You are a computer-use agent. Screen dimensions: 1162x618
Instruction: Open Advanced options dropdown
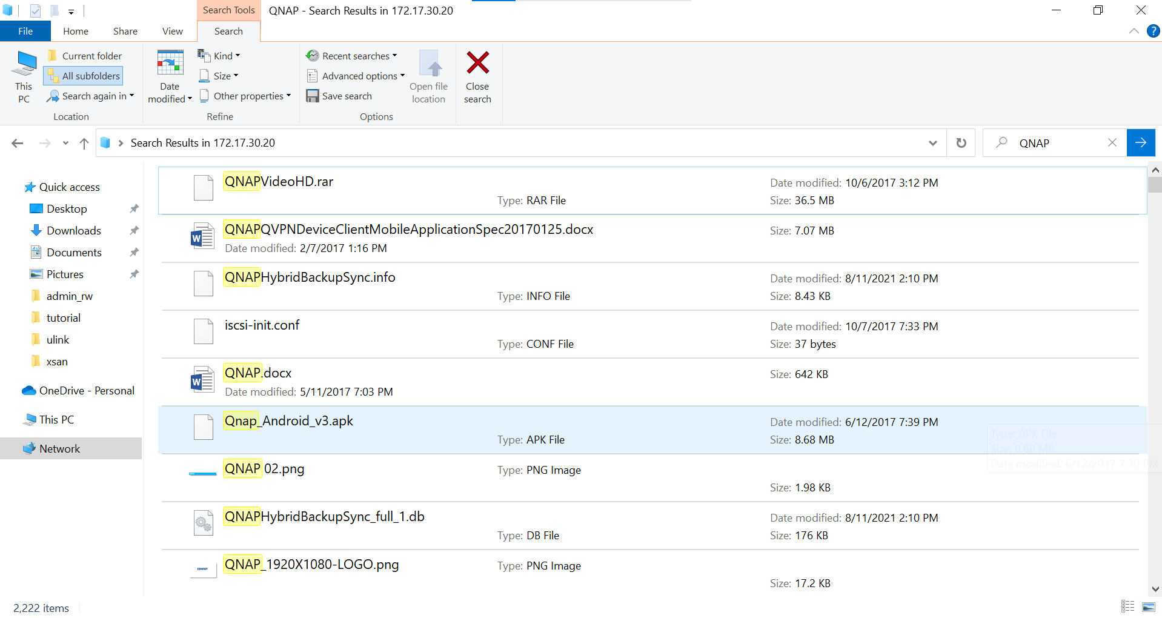tap(356, 76)
